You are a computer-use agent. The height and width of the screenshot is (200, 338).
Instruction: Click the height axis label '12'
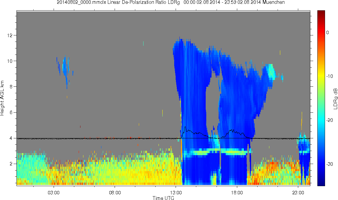coord(10,35)
